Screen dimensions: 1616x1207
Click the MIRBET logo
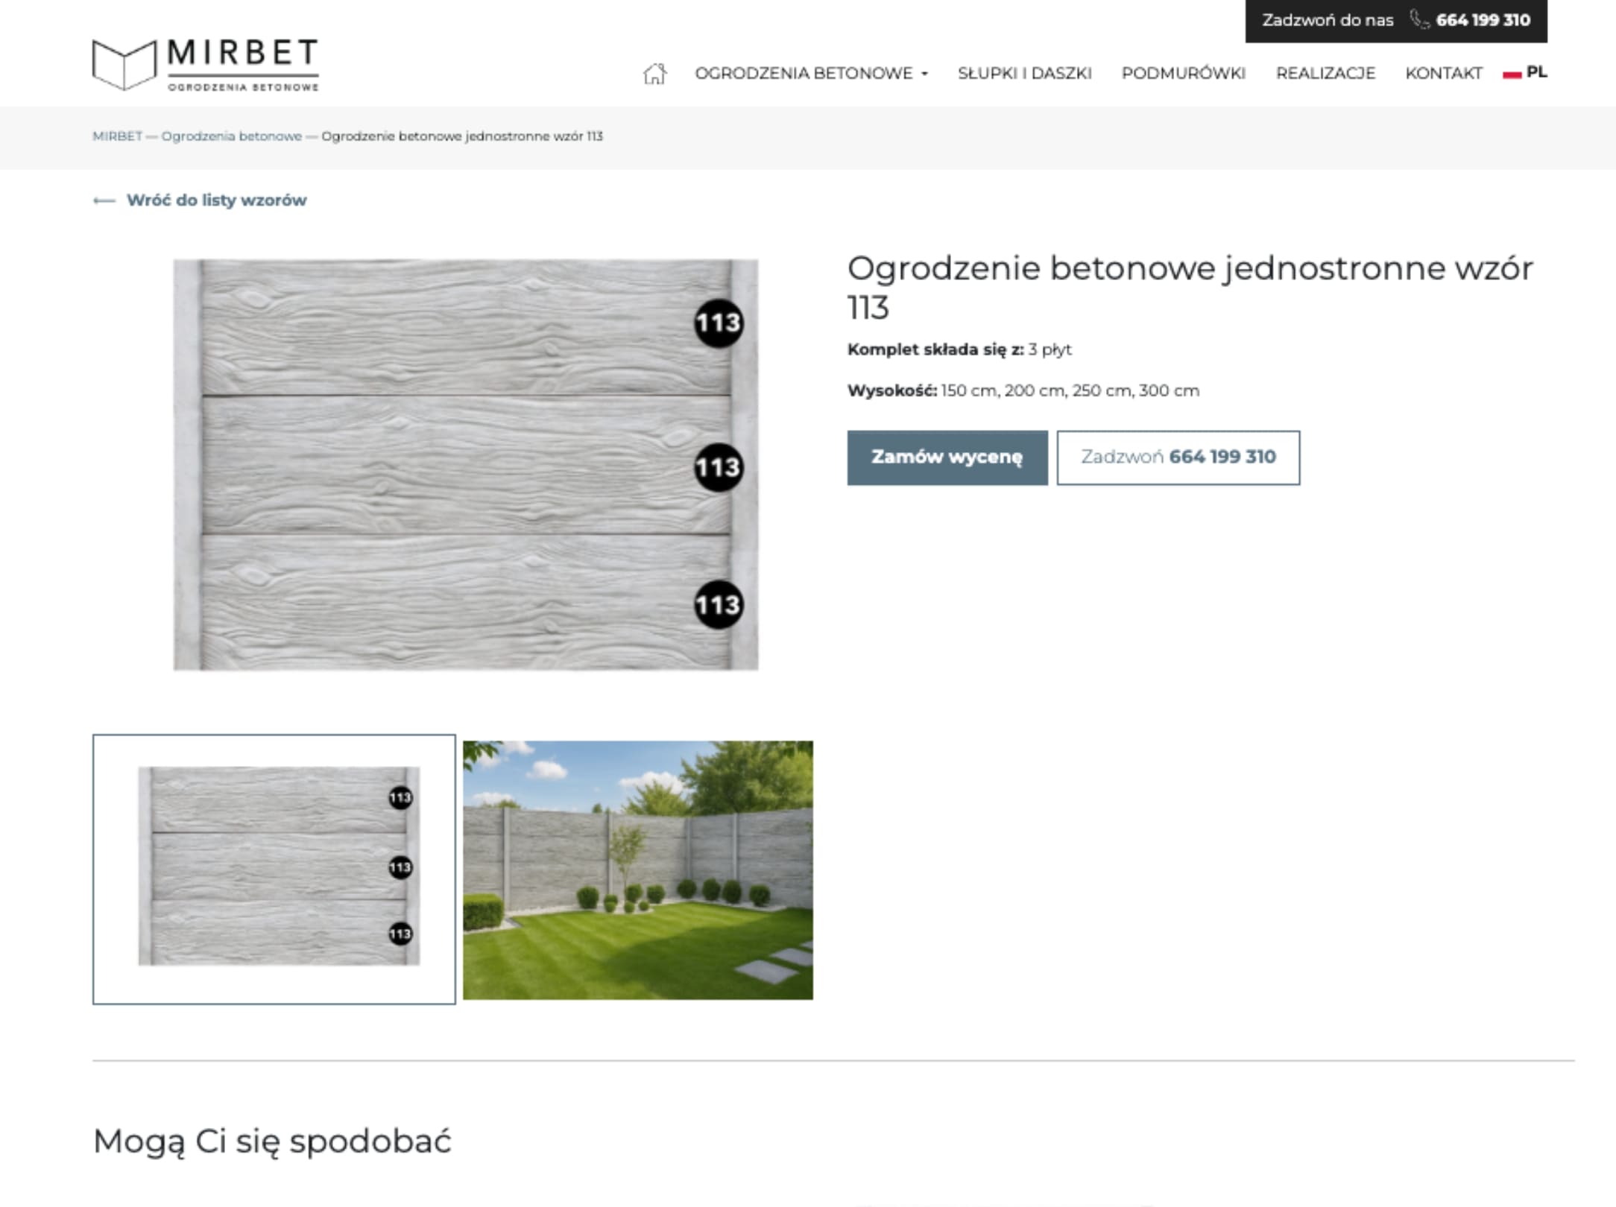point(206,66)
